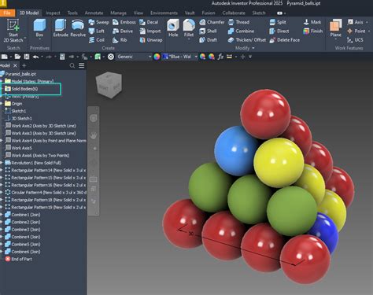
Task: Click the ViewCube in the viewport
Action: coord(109,85)
